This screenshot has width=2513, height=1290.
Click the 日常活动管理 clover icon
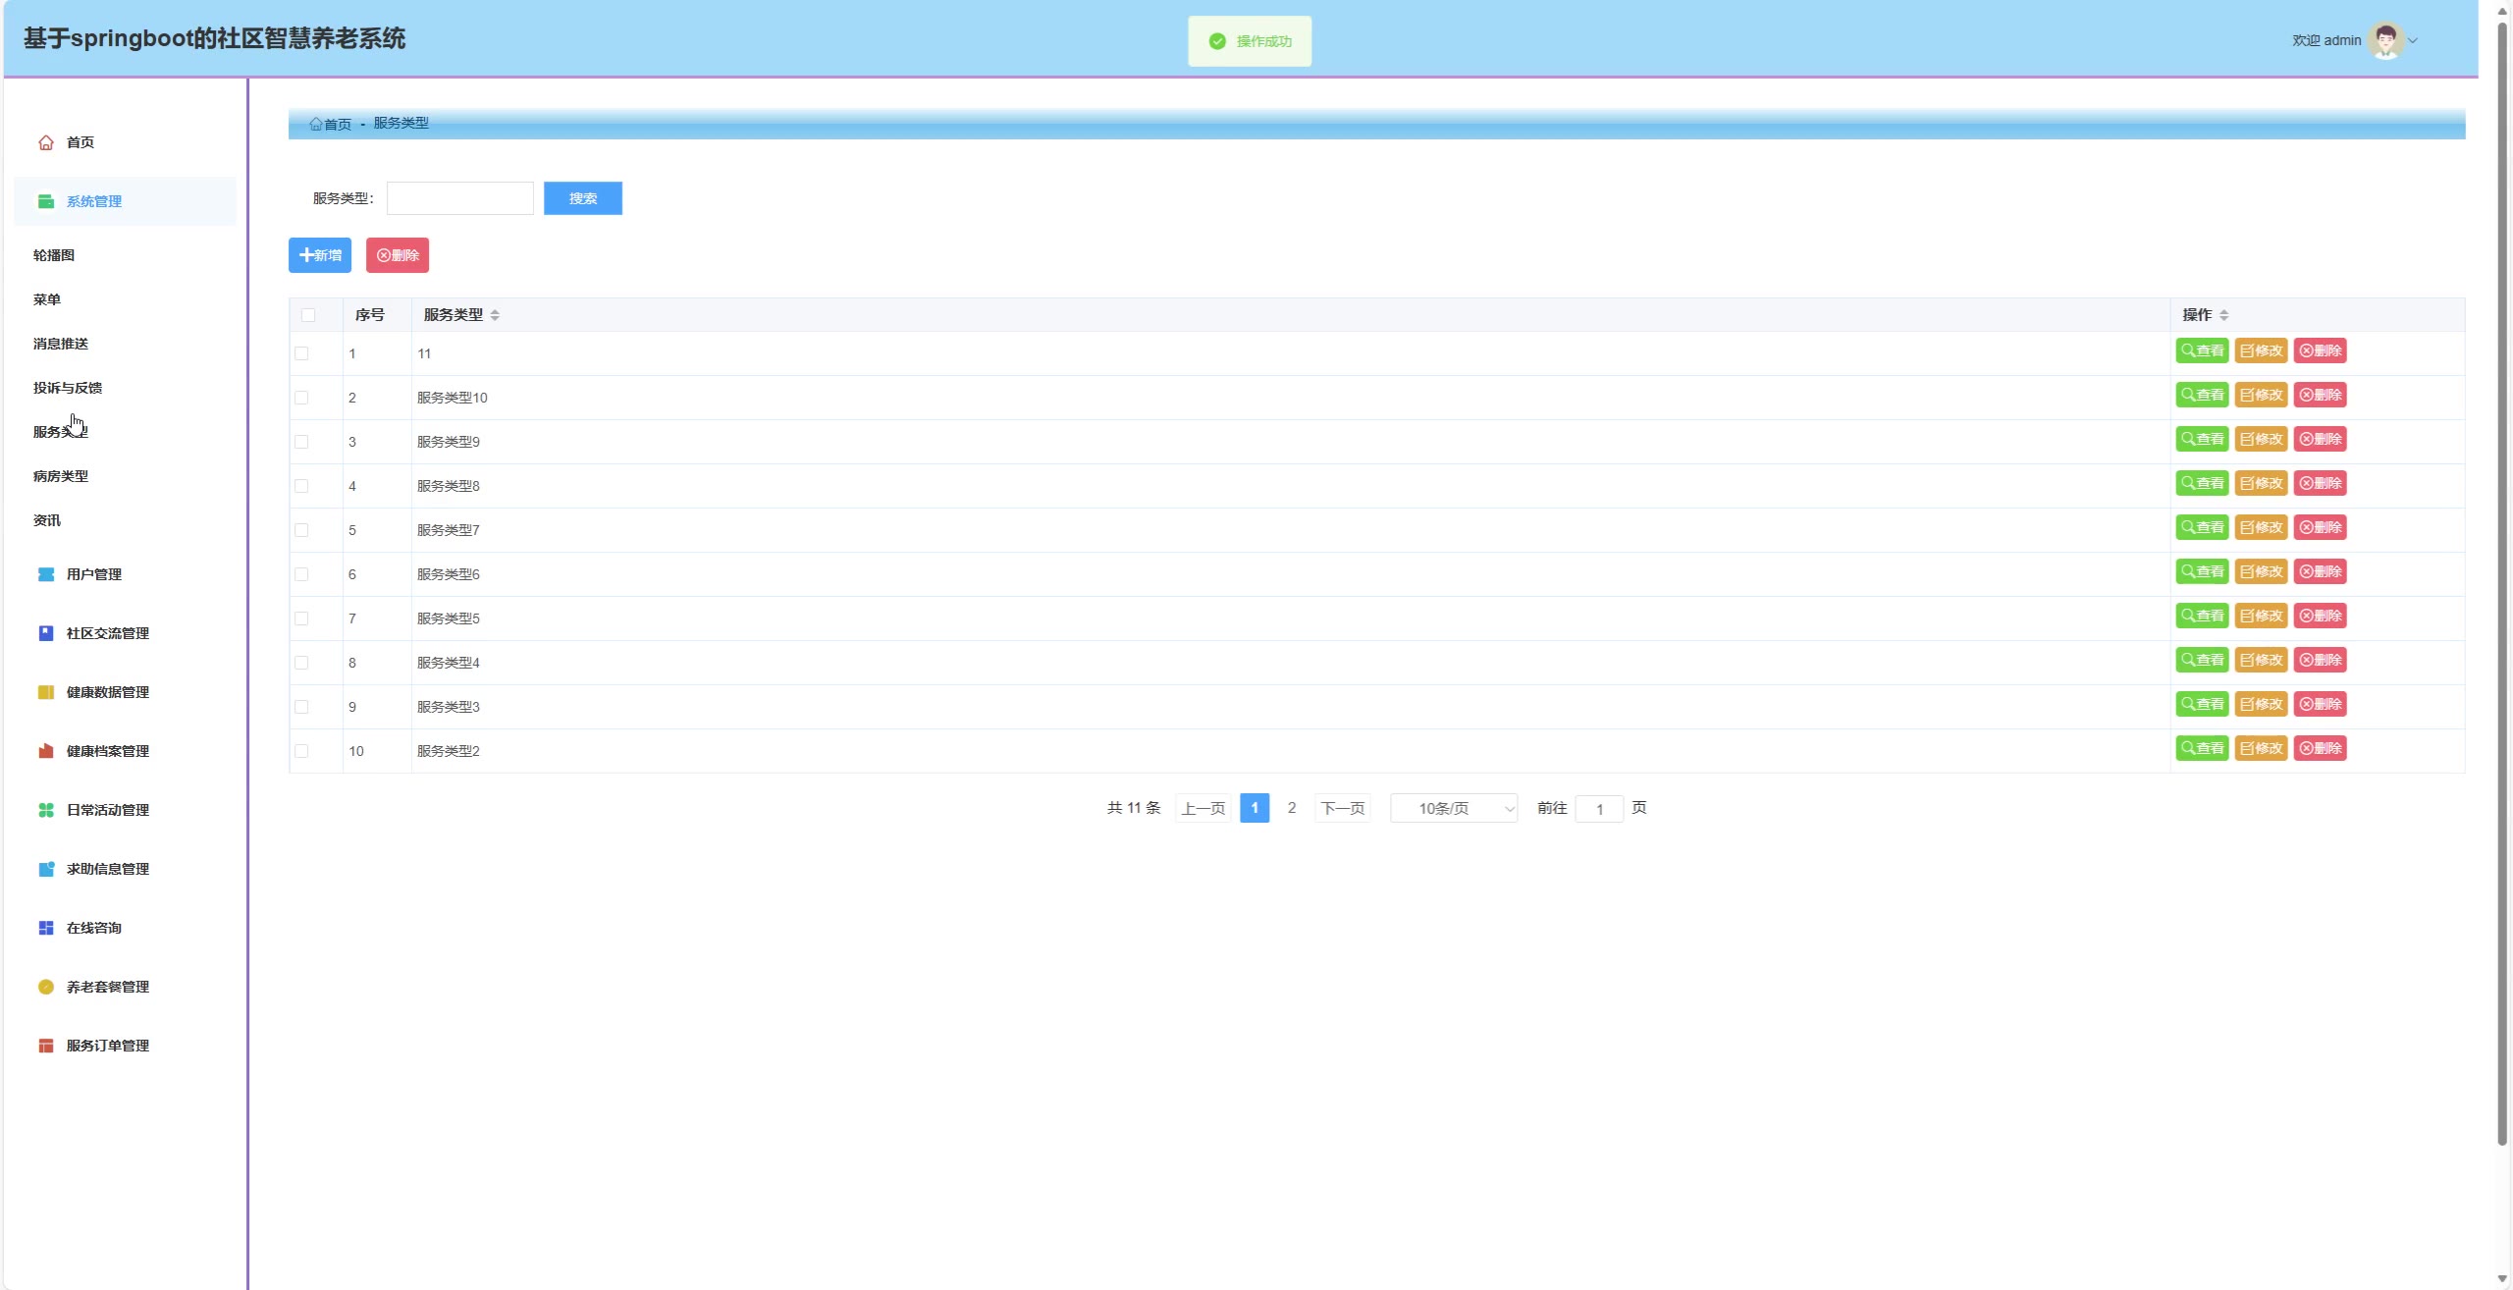point(45,810)
